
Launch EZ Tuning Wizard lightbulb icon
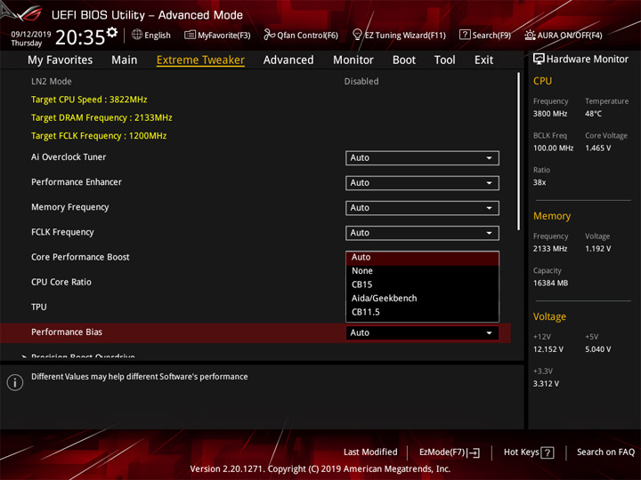coord(357,35)
